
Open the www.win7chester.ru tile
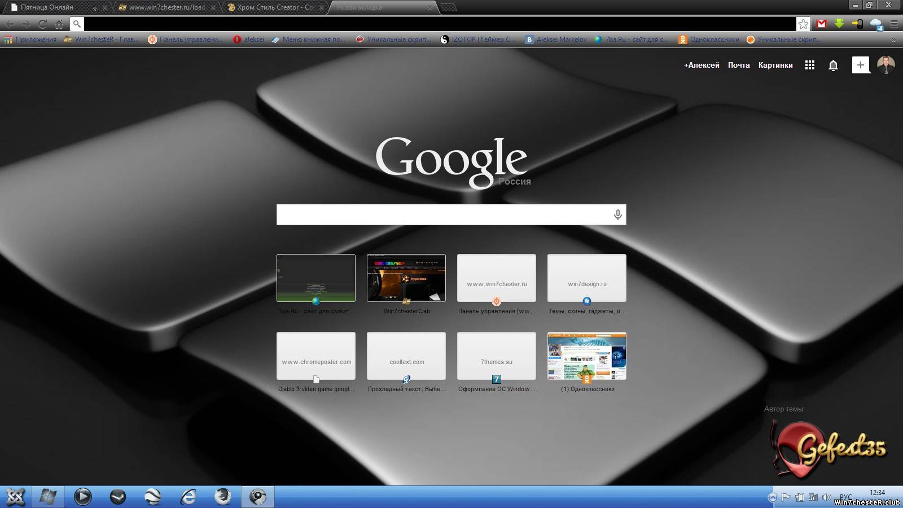[497, 278]
